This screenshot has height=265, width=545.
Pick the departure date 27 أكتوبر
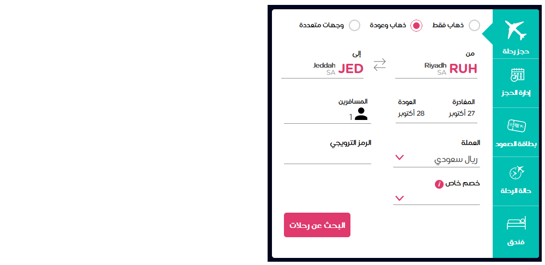point(462,113)
